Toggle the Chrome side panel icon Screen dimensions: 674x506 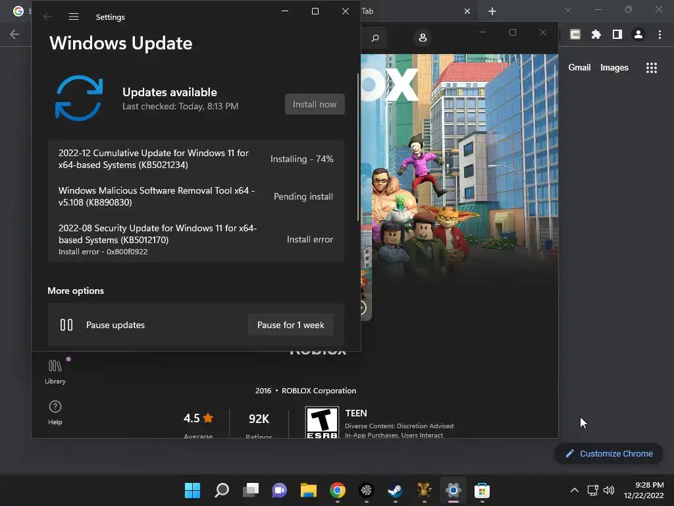point(617,34)
